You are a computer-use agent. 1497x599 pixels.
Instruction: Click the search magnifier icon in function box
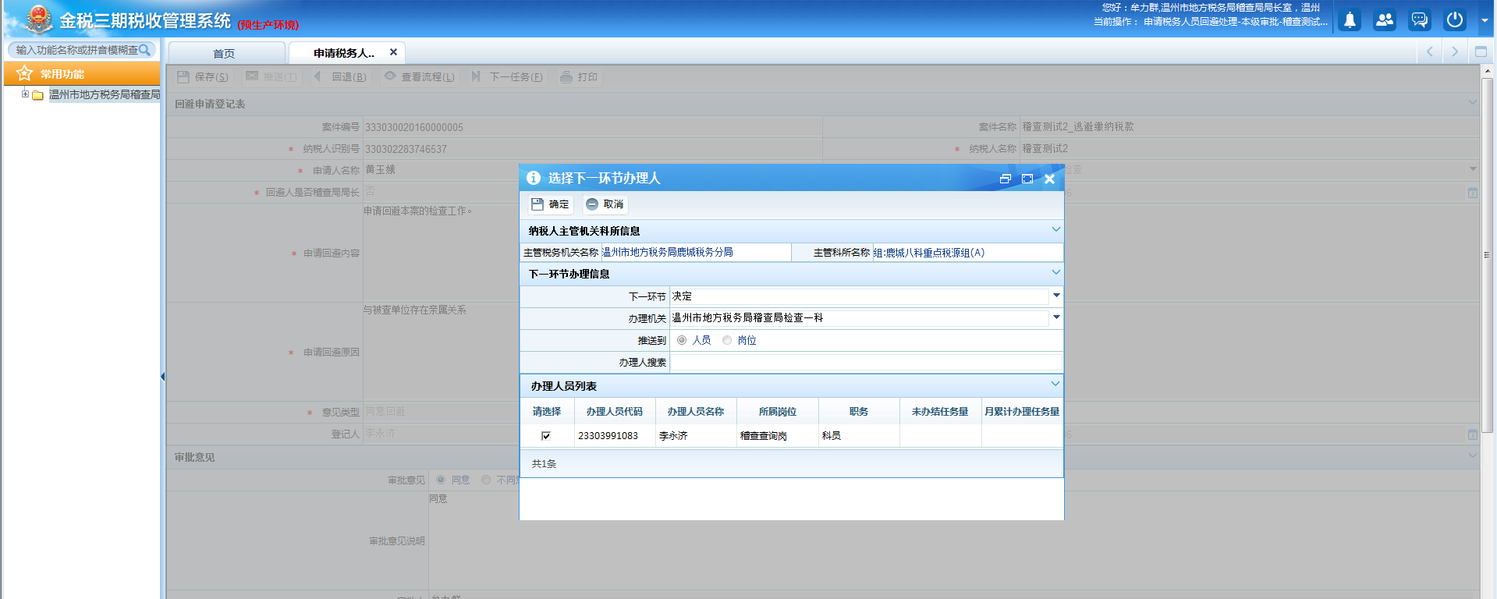pyautogui.click(x=144, y=50)
